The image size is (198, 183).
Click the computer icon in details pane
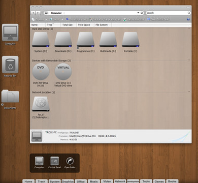coord(37,136)
